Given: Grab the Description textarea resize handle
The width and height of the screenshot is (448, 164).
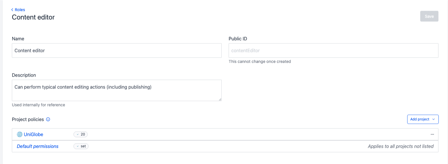Looking at the screenshot, I should tap(220, 99).
